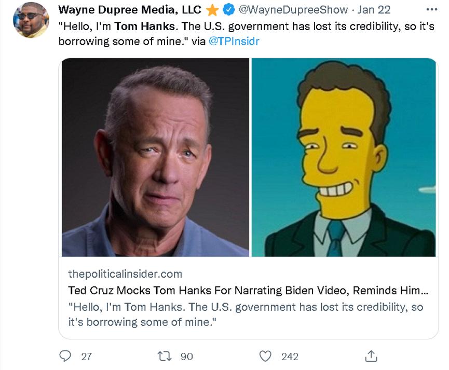Viewport: 449px width, 370px height.
Task: Click the 90 retweets count
Action: click(x=186, y=357)
